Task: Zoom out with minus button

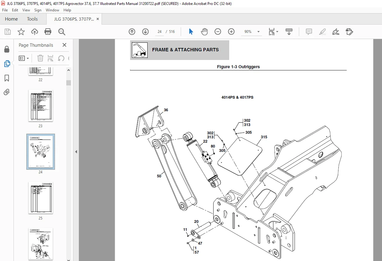Action: coord(218,32)
